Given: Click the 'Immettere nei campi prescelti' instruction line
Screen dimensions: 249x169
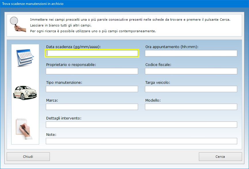Looking at the screenshot, I should [x=130, y=20].
